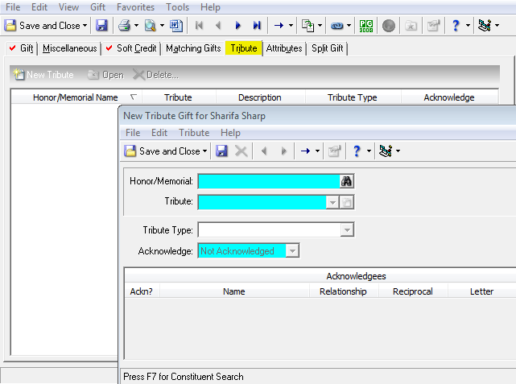This screenshot has width=516, height=384.
Task: Click the chain link icon in toolbar
Action: coord(337,25)
